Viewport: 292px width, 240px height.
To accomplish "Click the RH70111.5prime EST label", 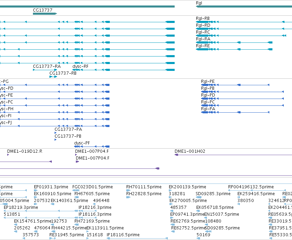I will [x=144, y=187].
